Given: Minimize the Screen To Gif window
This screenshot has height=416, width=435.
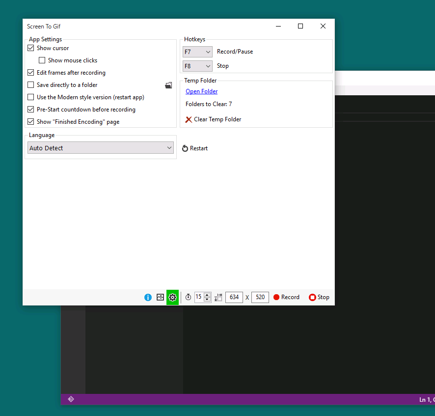Looking at the screenshot, I should click(278, 26).
